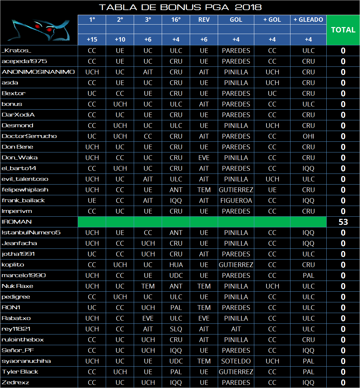Click player name Rabatxo

16,318
